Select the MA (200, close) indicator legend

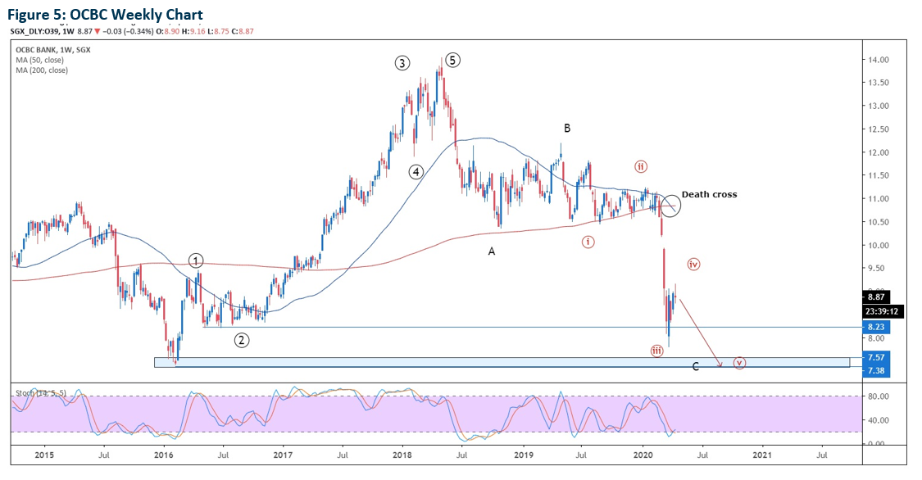tap(42, 70)
